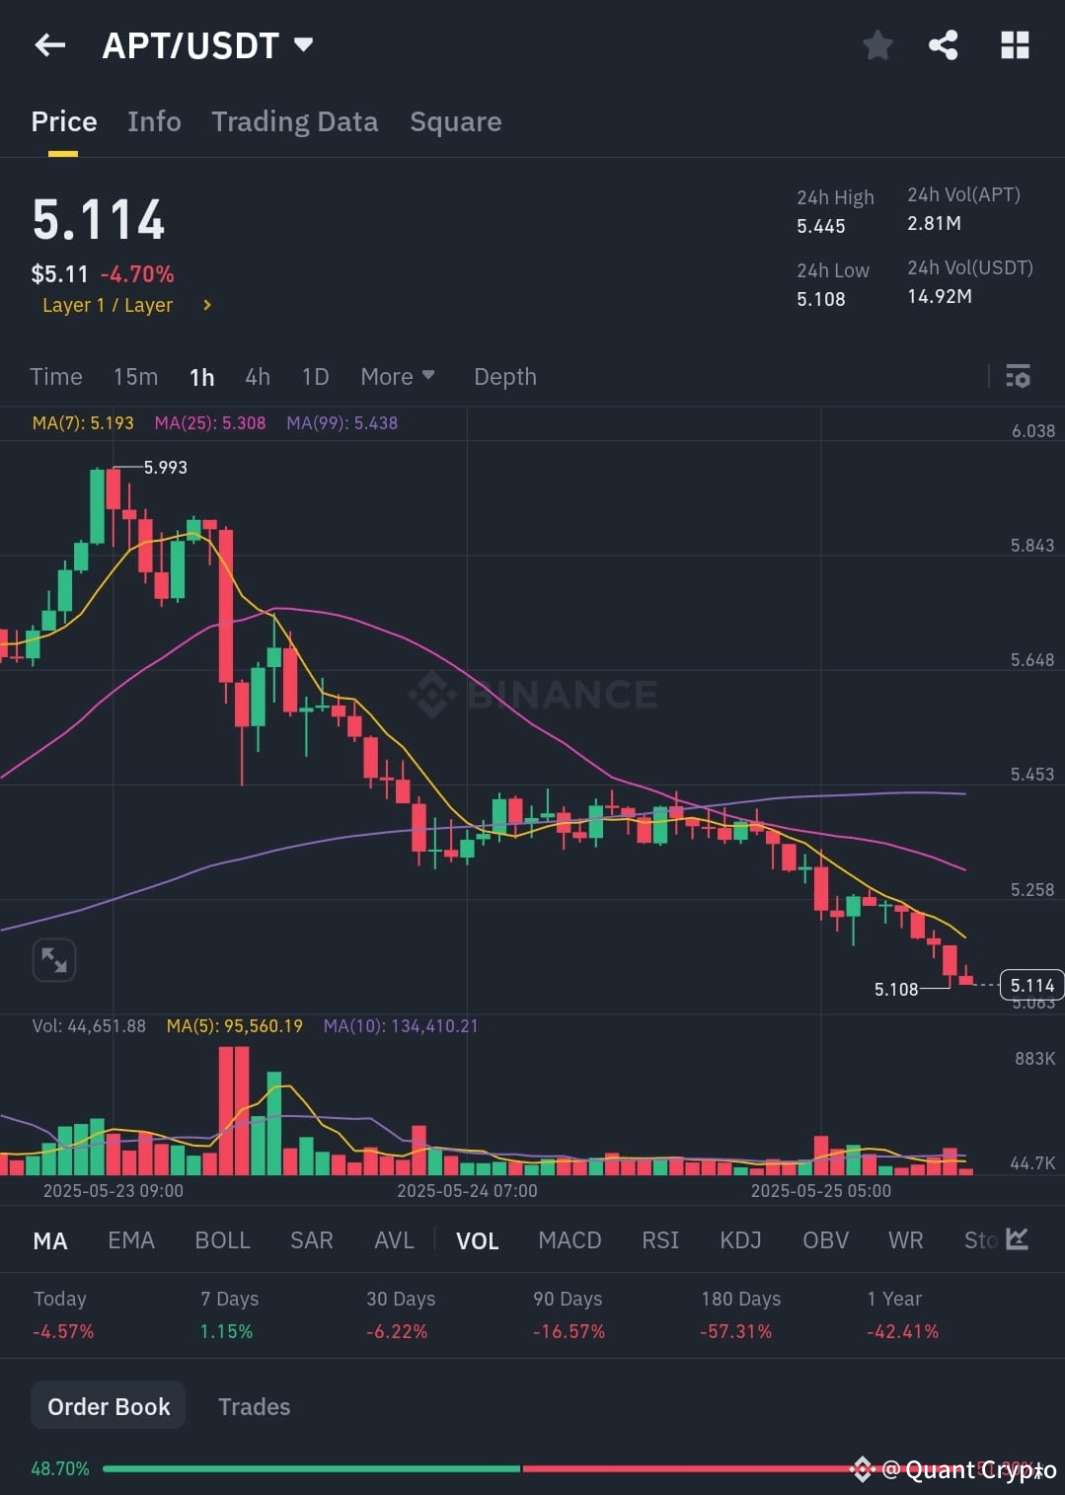Expand the chart to fullscreen via arrows icon
The width and height of the screenshot is (1065, 1495).
(x=54, y=959)
